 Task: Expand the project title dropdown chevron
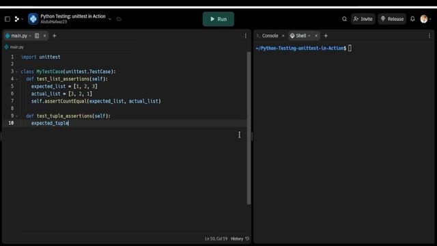pos(110,19)
